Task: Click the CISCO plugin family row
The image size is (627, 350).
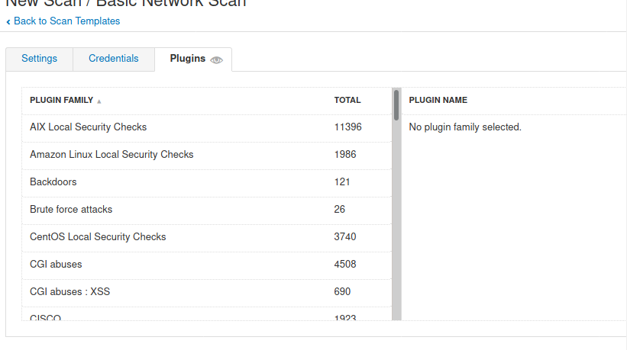Action: (x=207, y=314)
